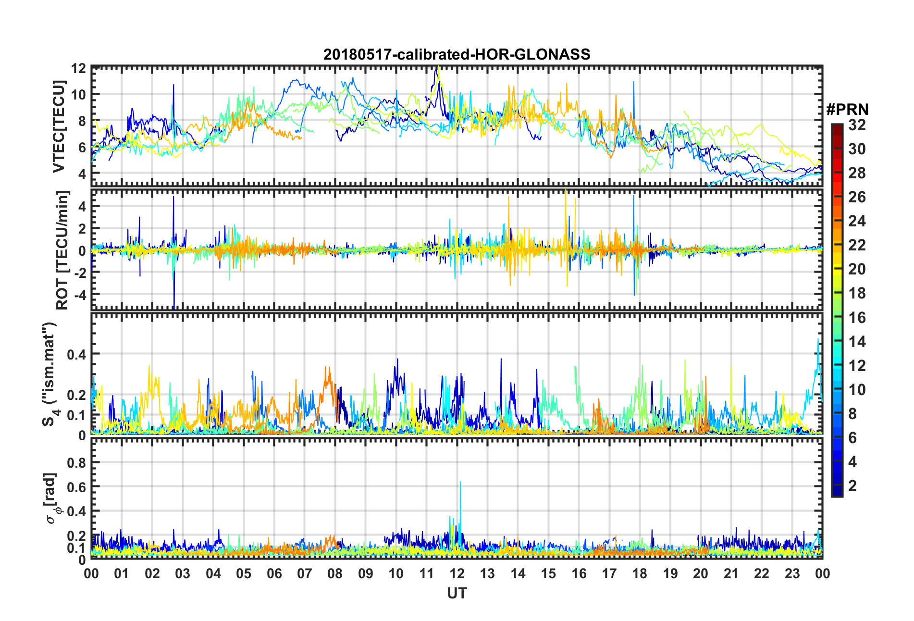Select the S4 ("ism.mat") axis label
This screenshot has width=914, height=621.
click(49, 374)
